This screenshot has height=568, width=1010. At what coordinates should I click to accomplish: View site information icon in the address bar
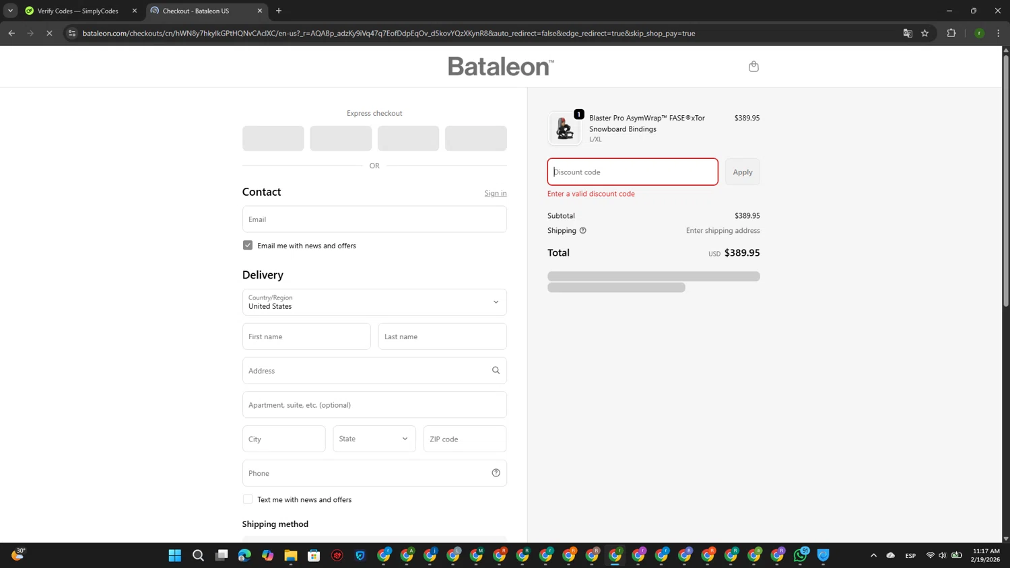coord(72,33)
